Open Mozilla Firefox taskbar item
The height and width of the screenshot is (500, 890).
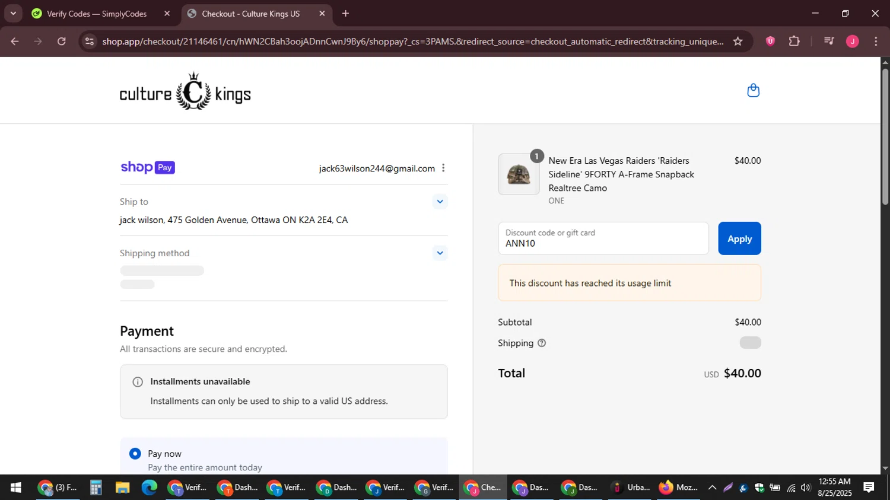point(679,488)
